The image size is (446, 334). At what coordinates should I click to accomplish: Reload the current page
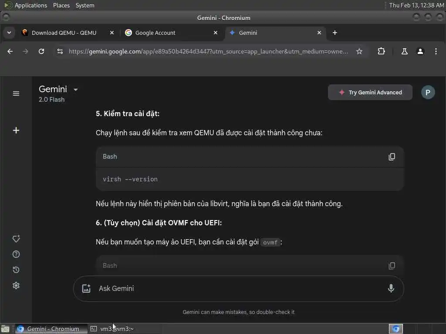tap(41, 51)
